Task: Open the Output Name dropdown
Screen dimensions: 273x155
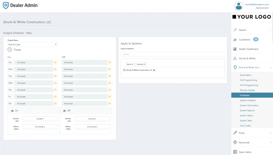Action: click(32, 45)
